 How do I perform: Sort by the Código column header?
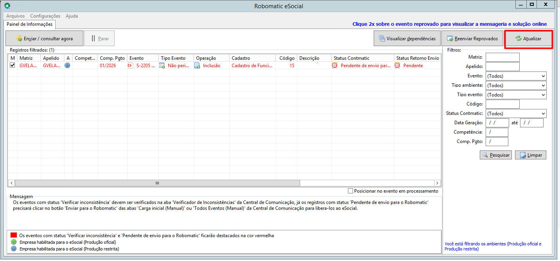coord(286,58)
